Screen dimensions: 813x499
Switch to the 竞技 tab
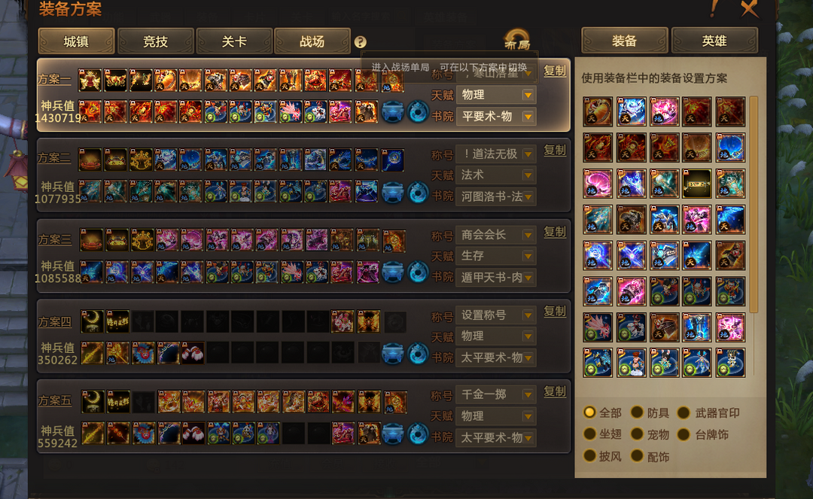pyautogui.click(x=156, y=41)
